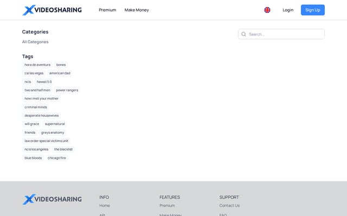
Task: Open the footer Home link
Action: point(105,205)
